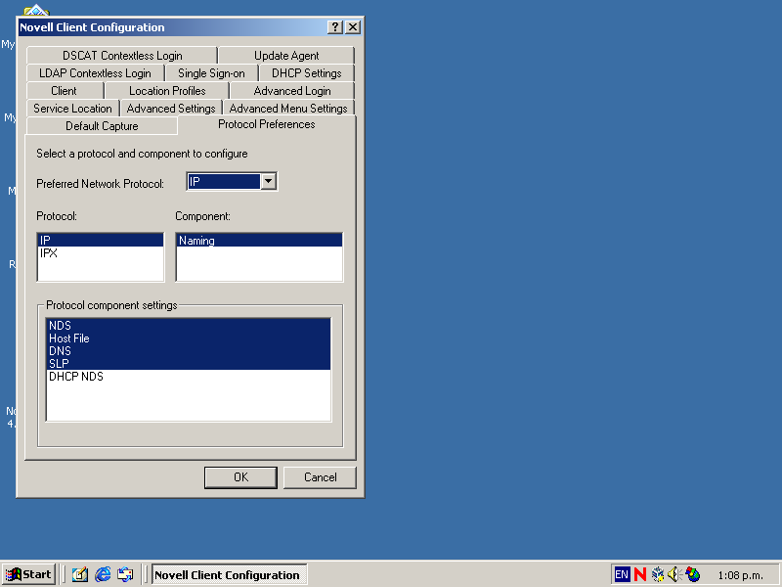Open the Advanced Settings tab
Viewport: 782px width, 587px height.
pyautogui.click(x=171, y=109)
